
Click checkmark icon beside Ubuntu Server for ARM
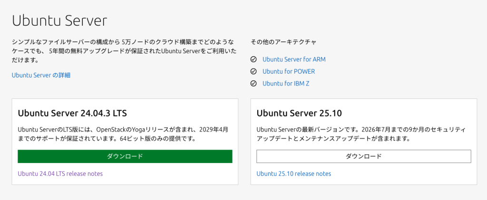pos(253,59)
